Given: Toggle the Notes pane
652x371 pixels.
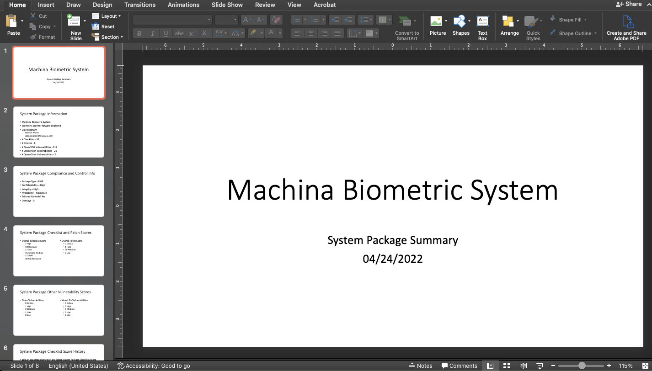Looking at the screenshot, I should click(421, 366).
